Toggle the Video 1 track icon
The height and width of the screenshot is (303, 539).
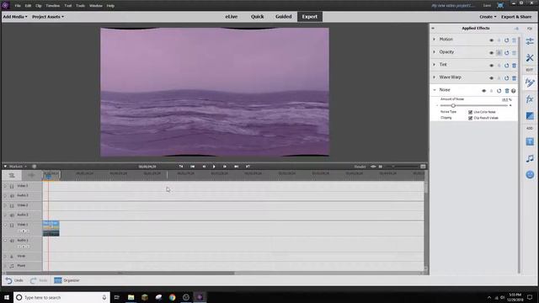[12, 225]
